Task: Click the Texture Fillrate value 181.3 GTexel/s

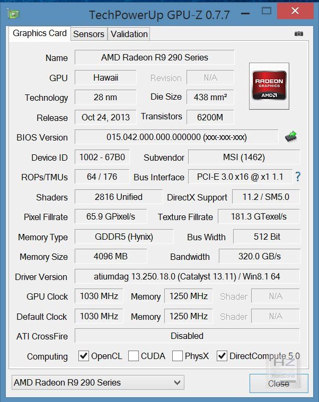Action: tap(259, 216)
